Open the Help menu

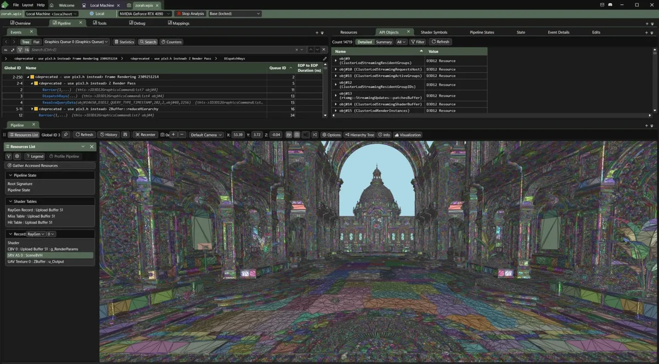41,5
